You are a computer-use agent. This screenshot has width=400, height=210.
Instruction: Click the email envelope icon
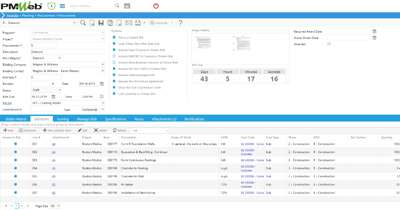coord(129,23)
